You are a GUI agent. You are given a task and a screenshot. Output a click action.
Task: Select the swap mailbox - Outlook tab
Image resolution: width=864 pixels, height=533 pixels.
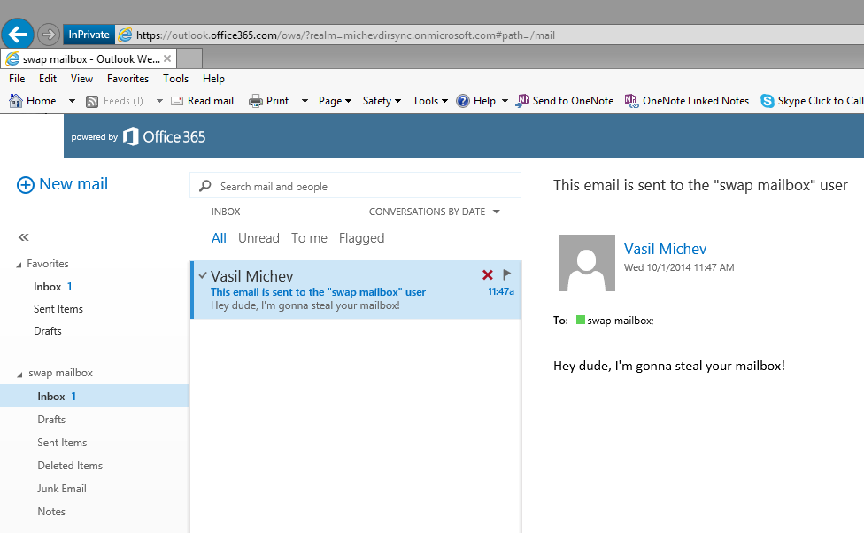click(89, 59)
